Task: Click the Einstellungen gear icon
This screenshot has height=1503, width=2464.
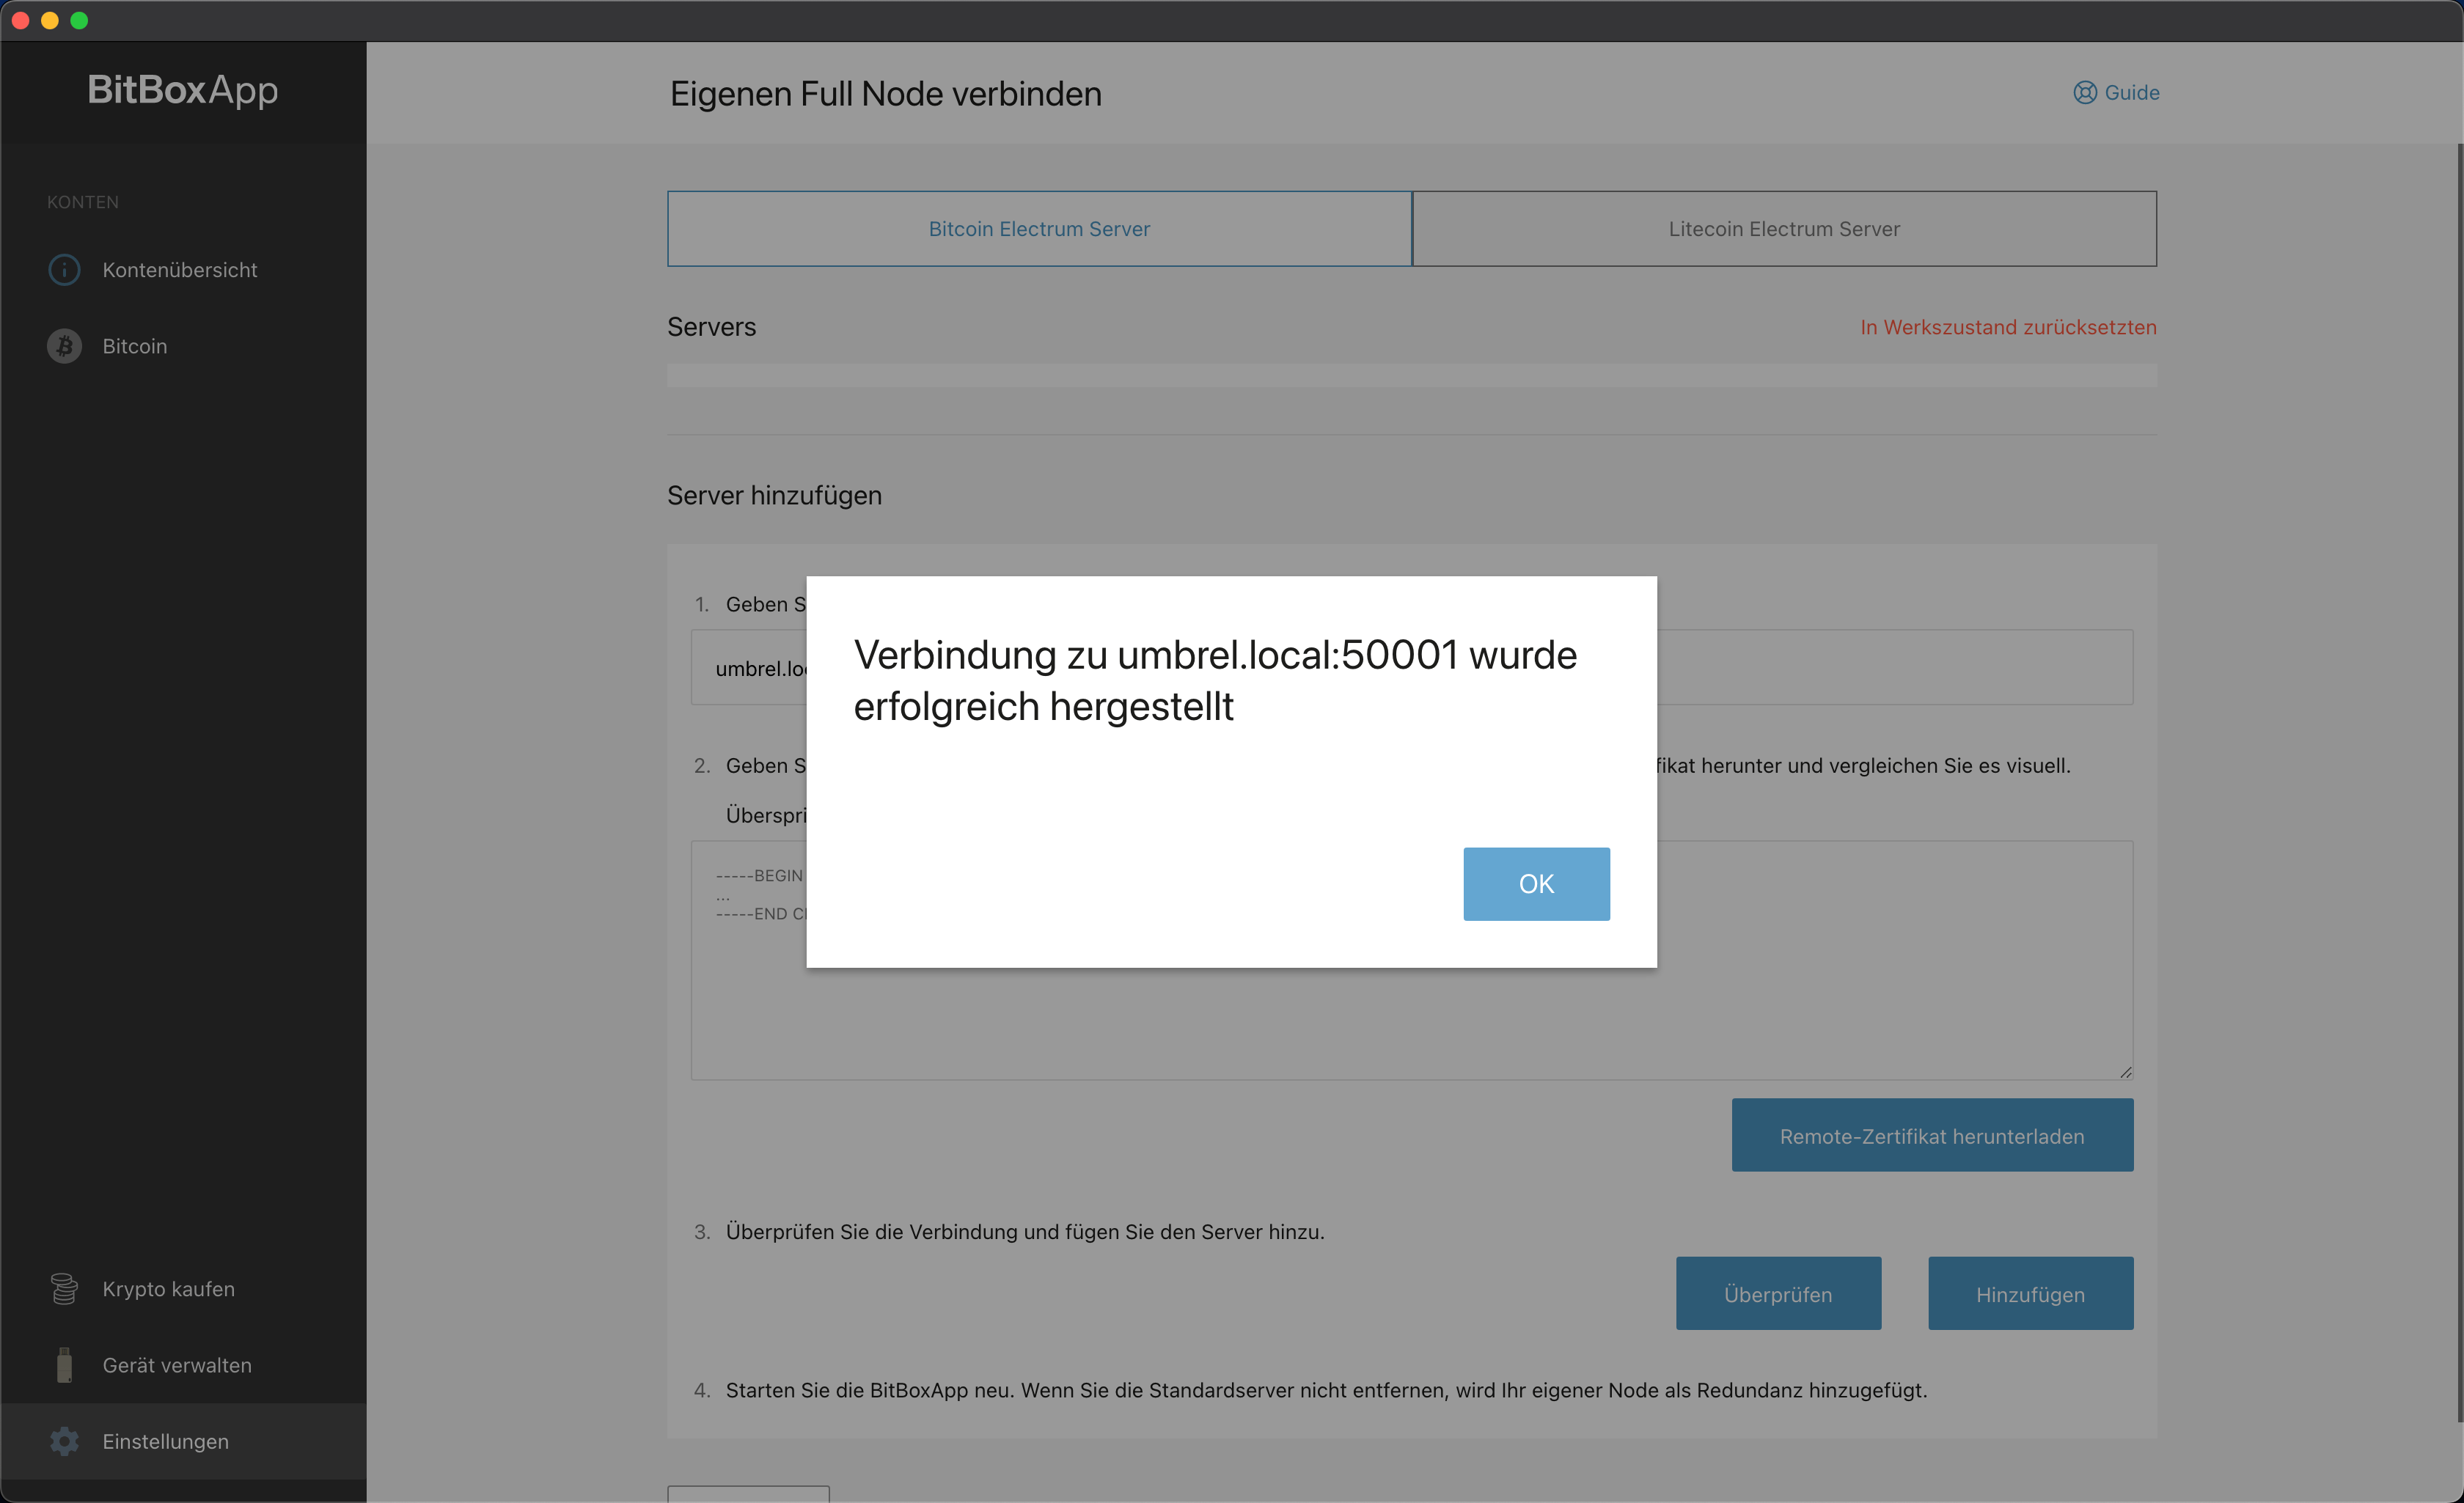Action: [65, 1441]
